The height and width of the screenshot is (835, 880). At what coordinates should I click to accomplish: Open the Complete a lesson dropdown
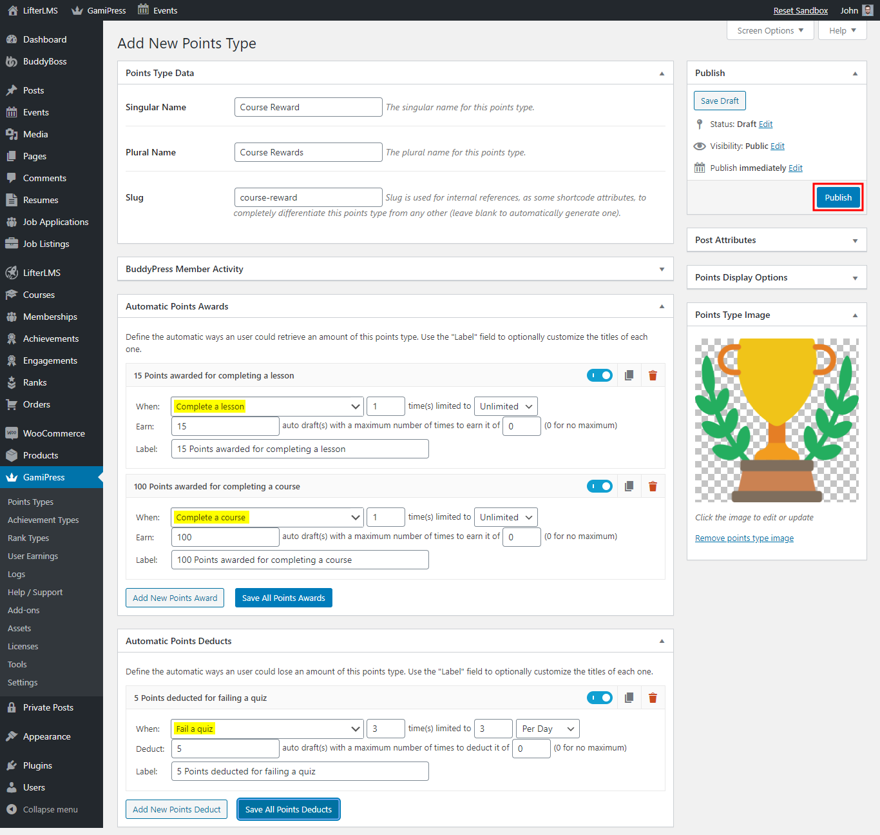(x=267, y=406)
